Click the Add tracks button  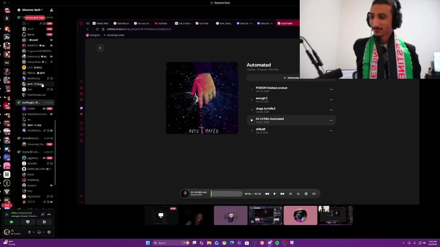[x=291, y=78]
